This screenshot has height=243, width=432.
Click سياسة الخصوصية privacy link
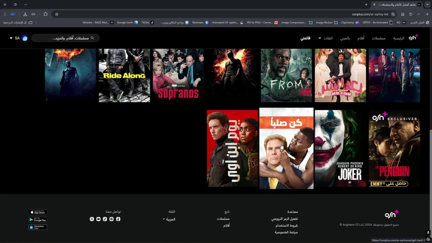(286, 232)
